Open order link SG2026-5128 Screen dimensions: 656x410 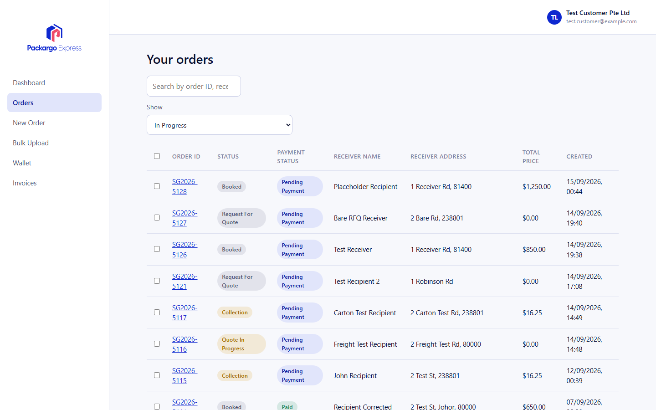[x=184, y=186]
